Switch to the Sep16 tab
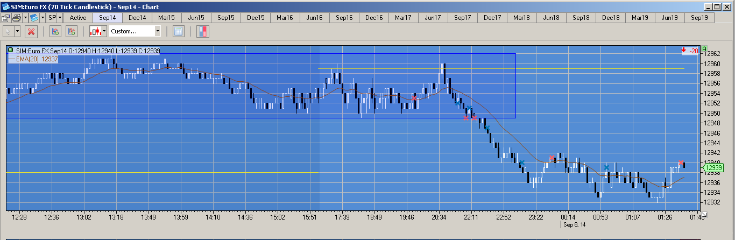The image size is (735, 240). pos(344,18)
